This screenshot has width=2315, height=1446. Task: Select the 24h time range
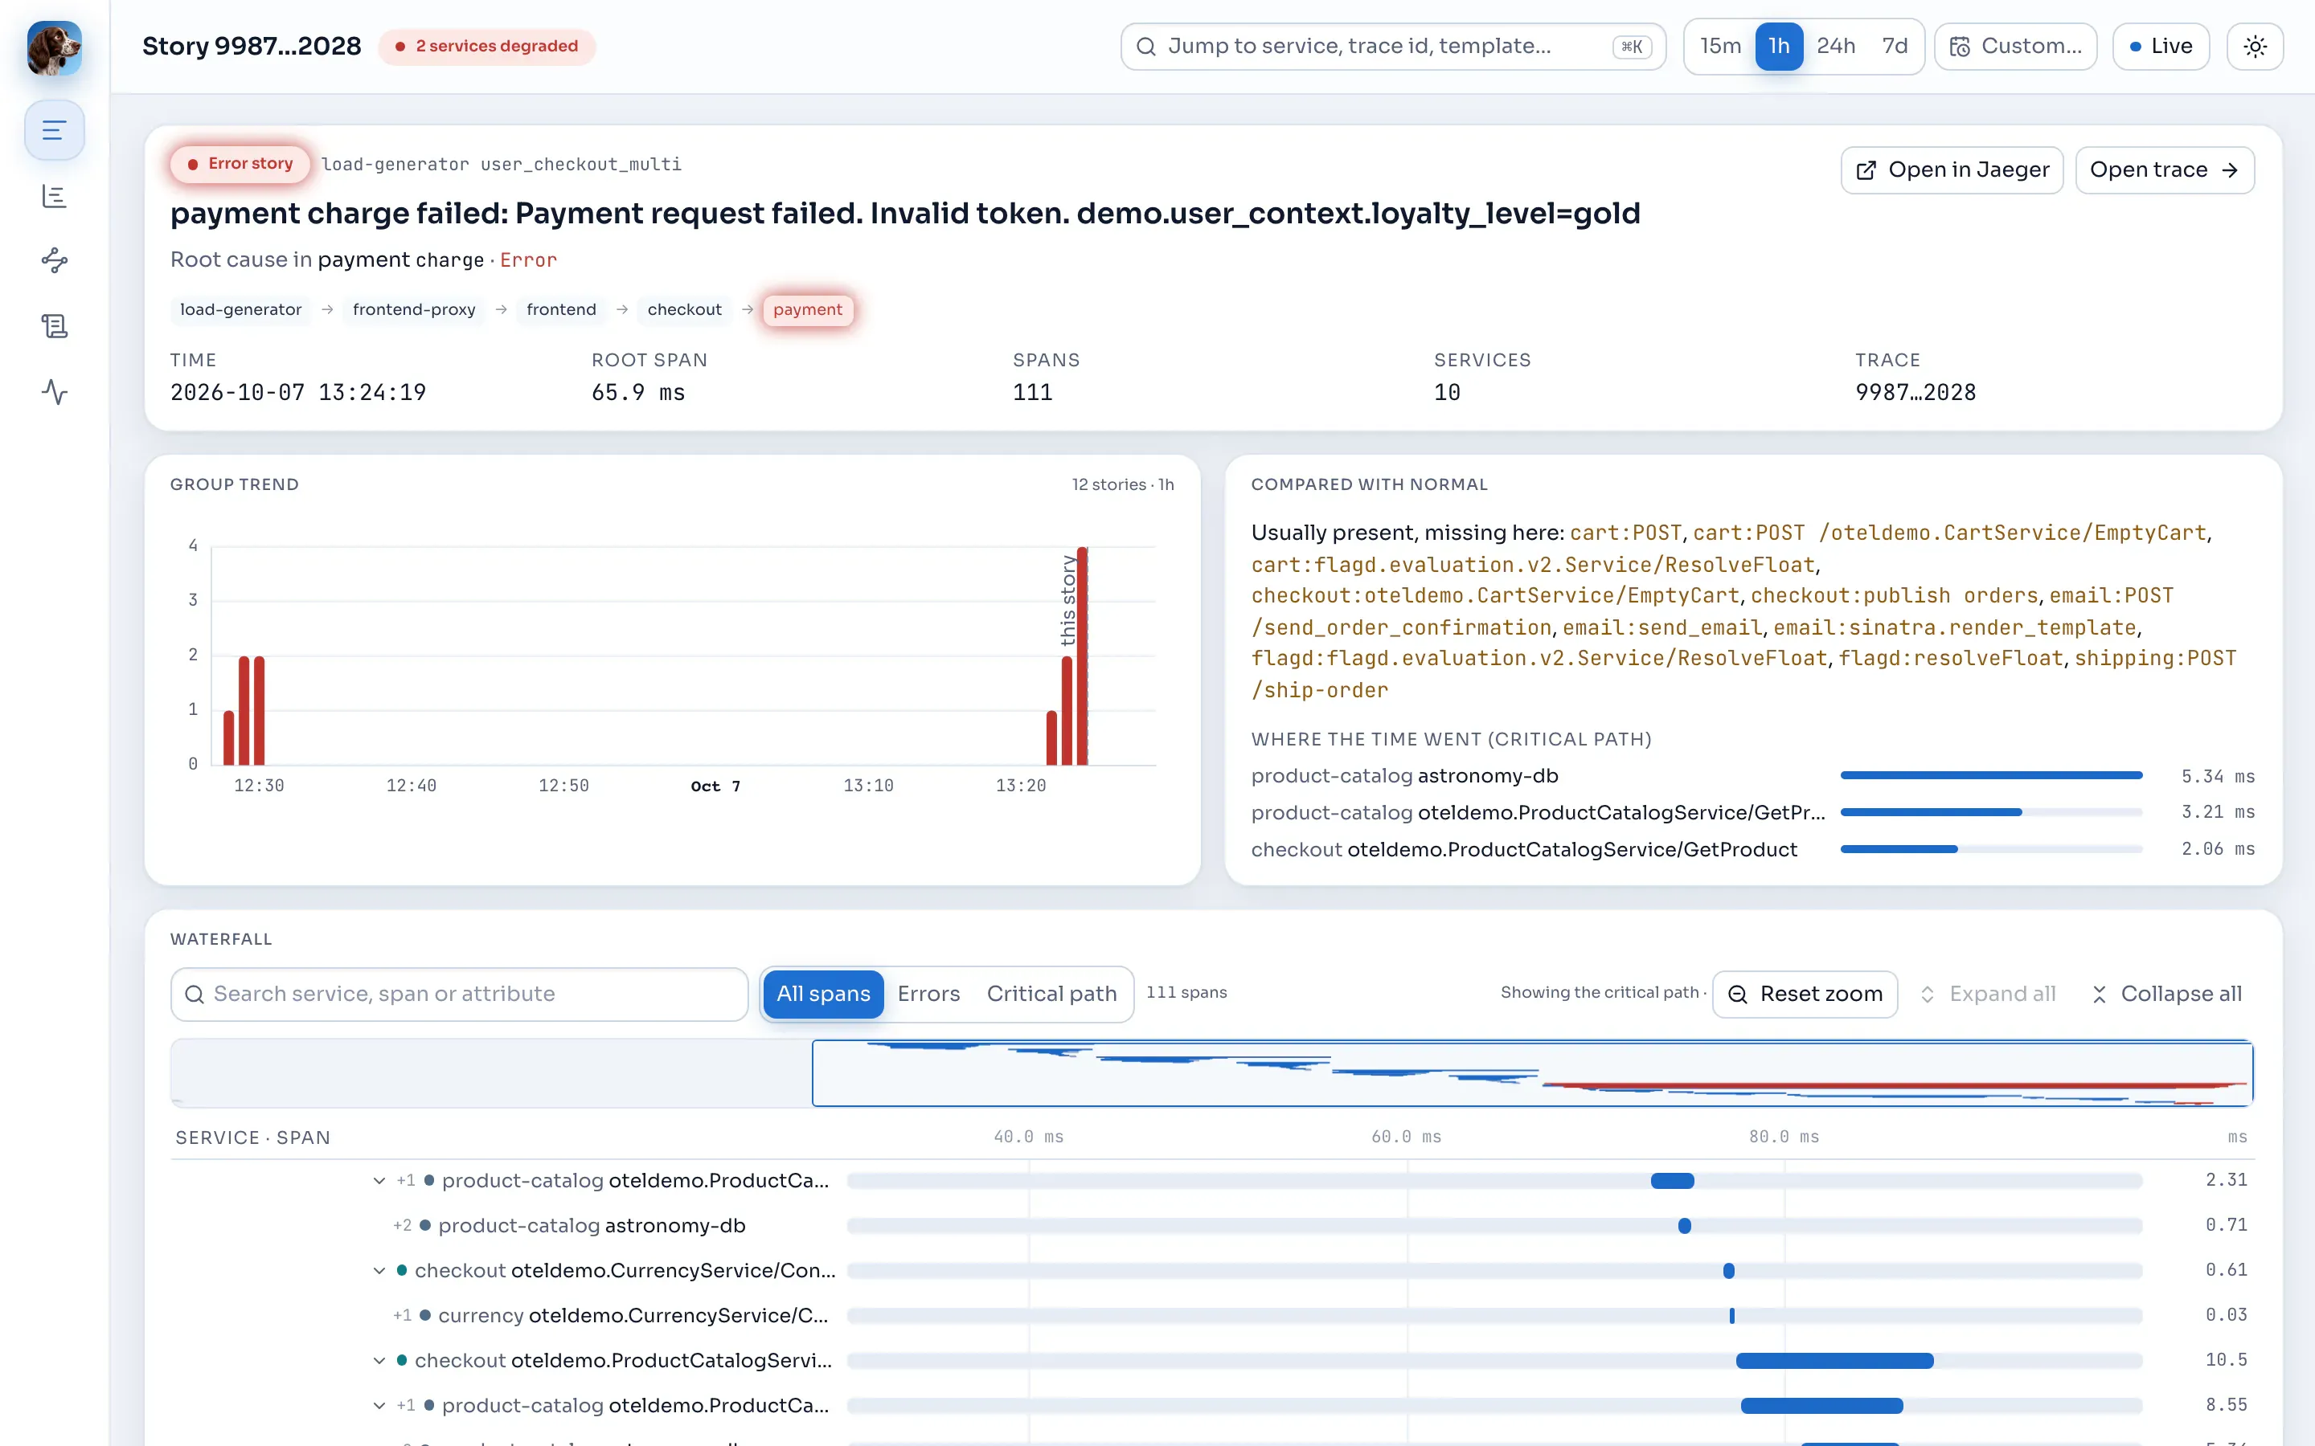point(1836,47)
